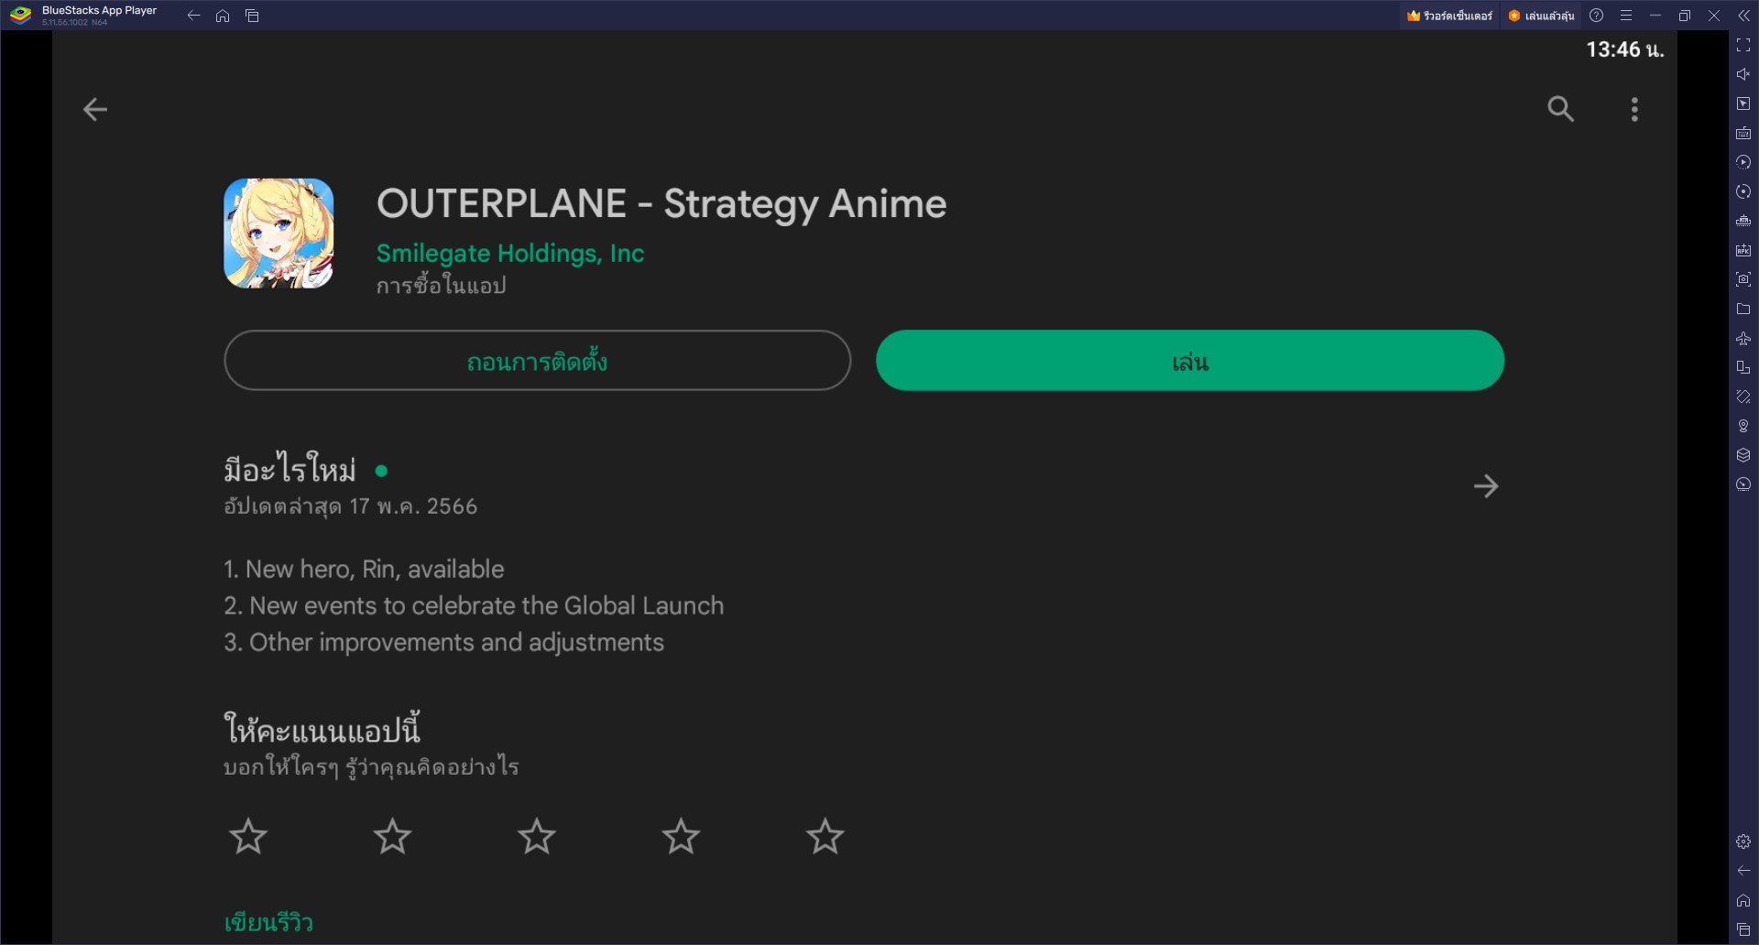The width and height of the screenshot is (1759, 945).
Task: Click the sidebar back arrow at bottom
Action: (x=1743, y=871)
